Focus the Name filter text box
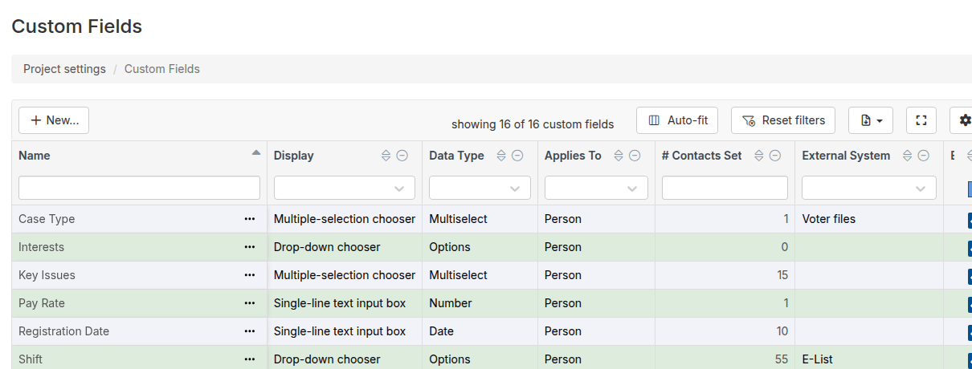Viewport: 972px width, 369px height. click(x=140, y=188)
